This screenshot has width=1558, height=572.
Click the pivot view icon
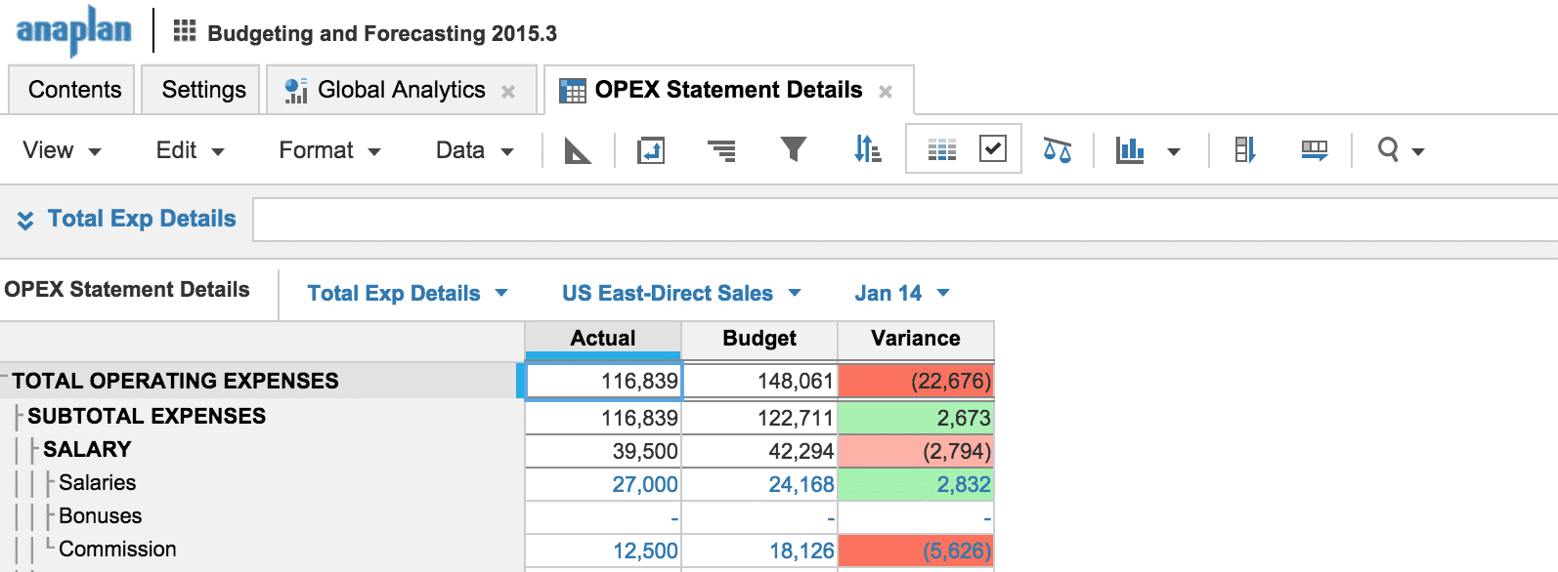pos(651,150)
